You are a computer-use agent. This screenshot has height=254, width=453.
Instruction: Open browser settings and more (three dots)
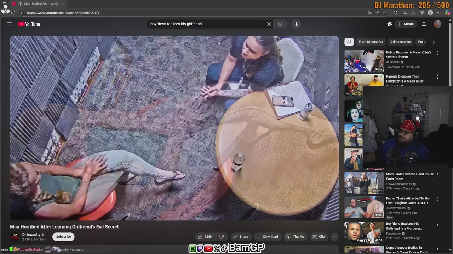point(439,13)
